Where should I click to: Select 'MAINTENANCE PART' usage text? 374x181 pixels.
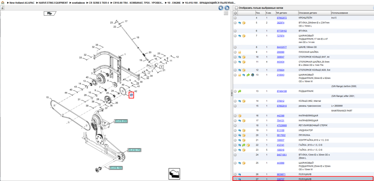342,111
